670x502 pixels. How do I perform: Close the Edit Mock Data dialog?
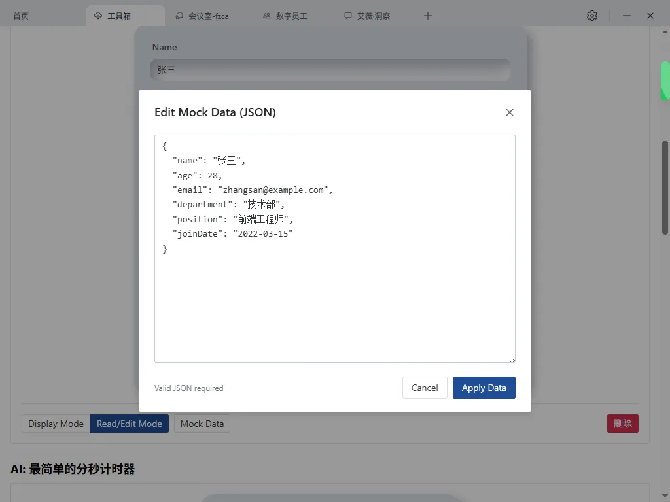[x=510, y=112]
